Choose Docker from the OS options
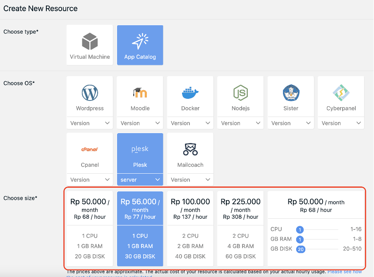 pyautogui.click(x=190, y=96)
